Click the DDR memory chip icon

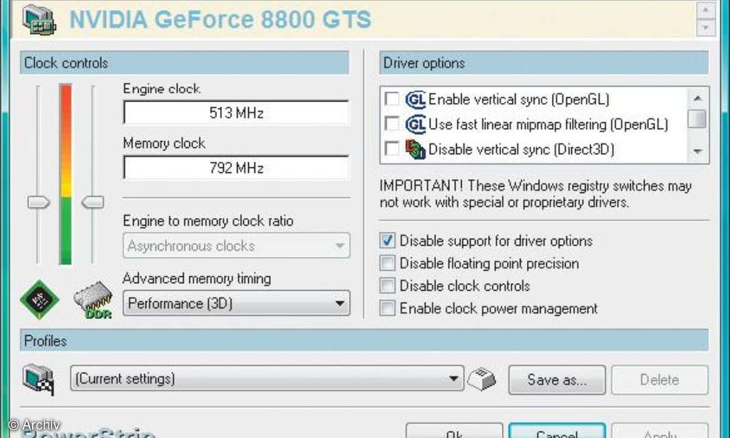(x=94, y=301)
